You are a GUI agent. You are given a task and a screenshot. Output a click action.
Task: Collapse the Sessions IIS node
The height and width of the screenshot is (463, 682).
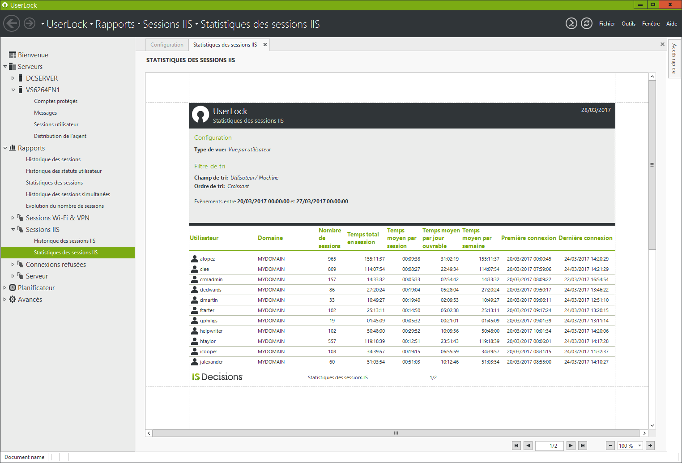(x=13, y=230)
